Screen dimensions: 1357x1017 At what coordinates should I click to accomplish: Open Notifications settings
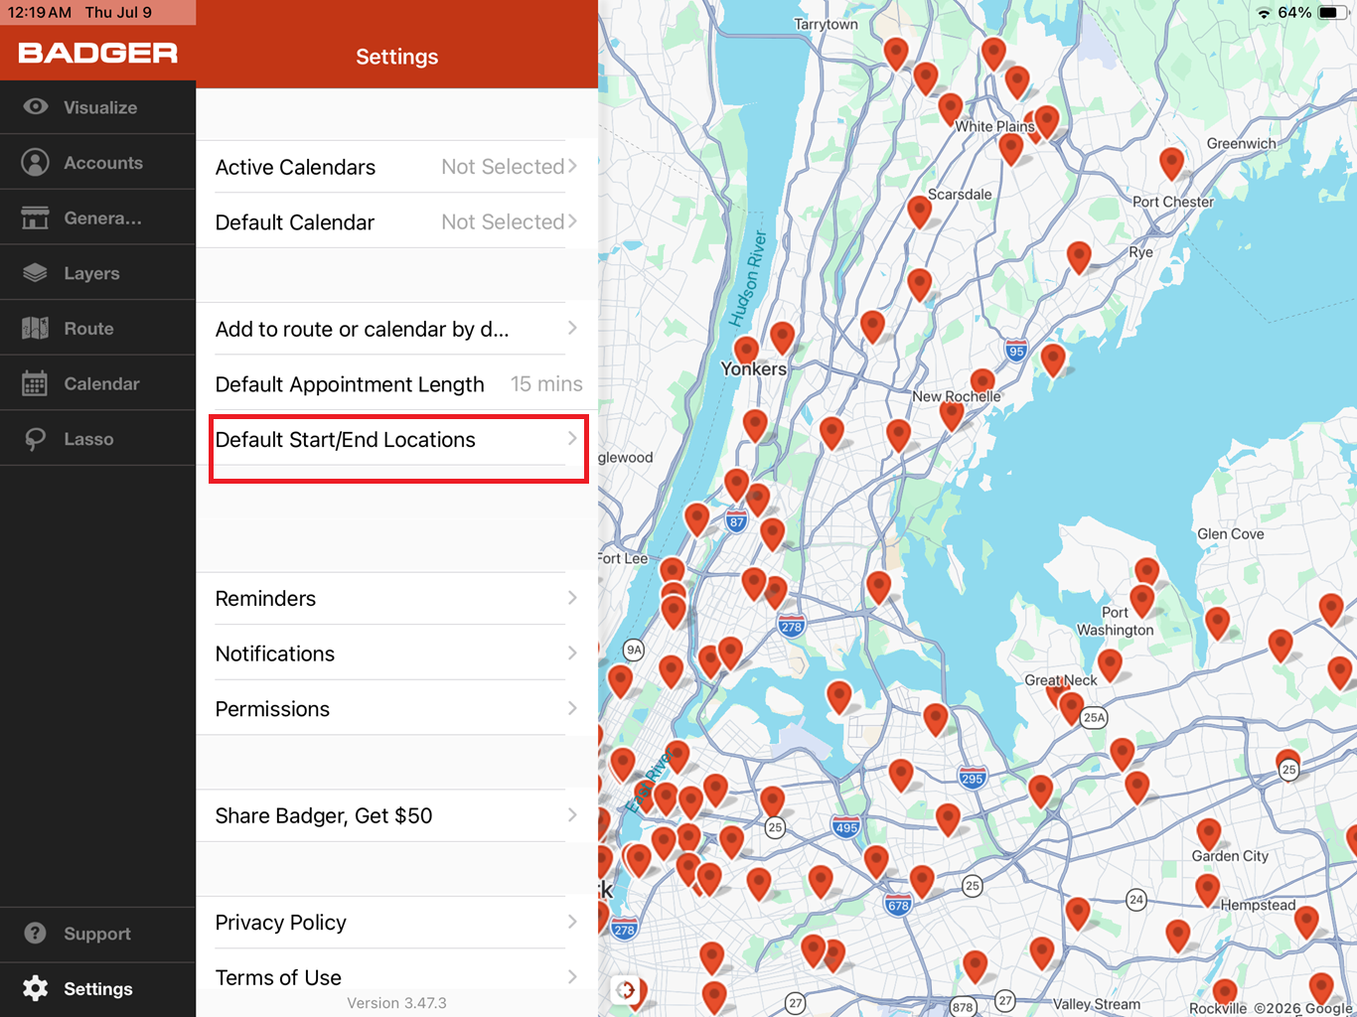point(397,654)
